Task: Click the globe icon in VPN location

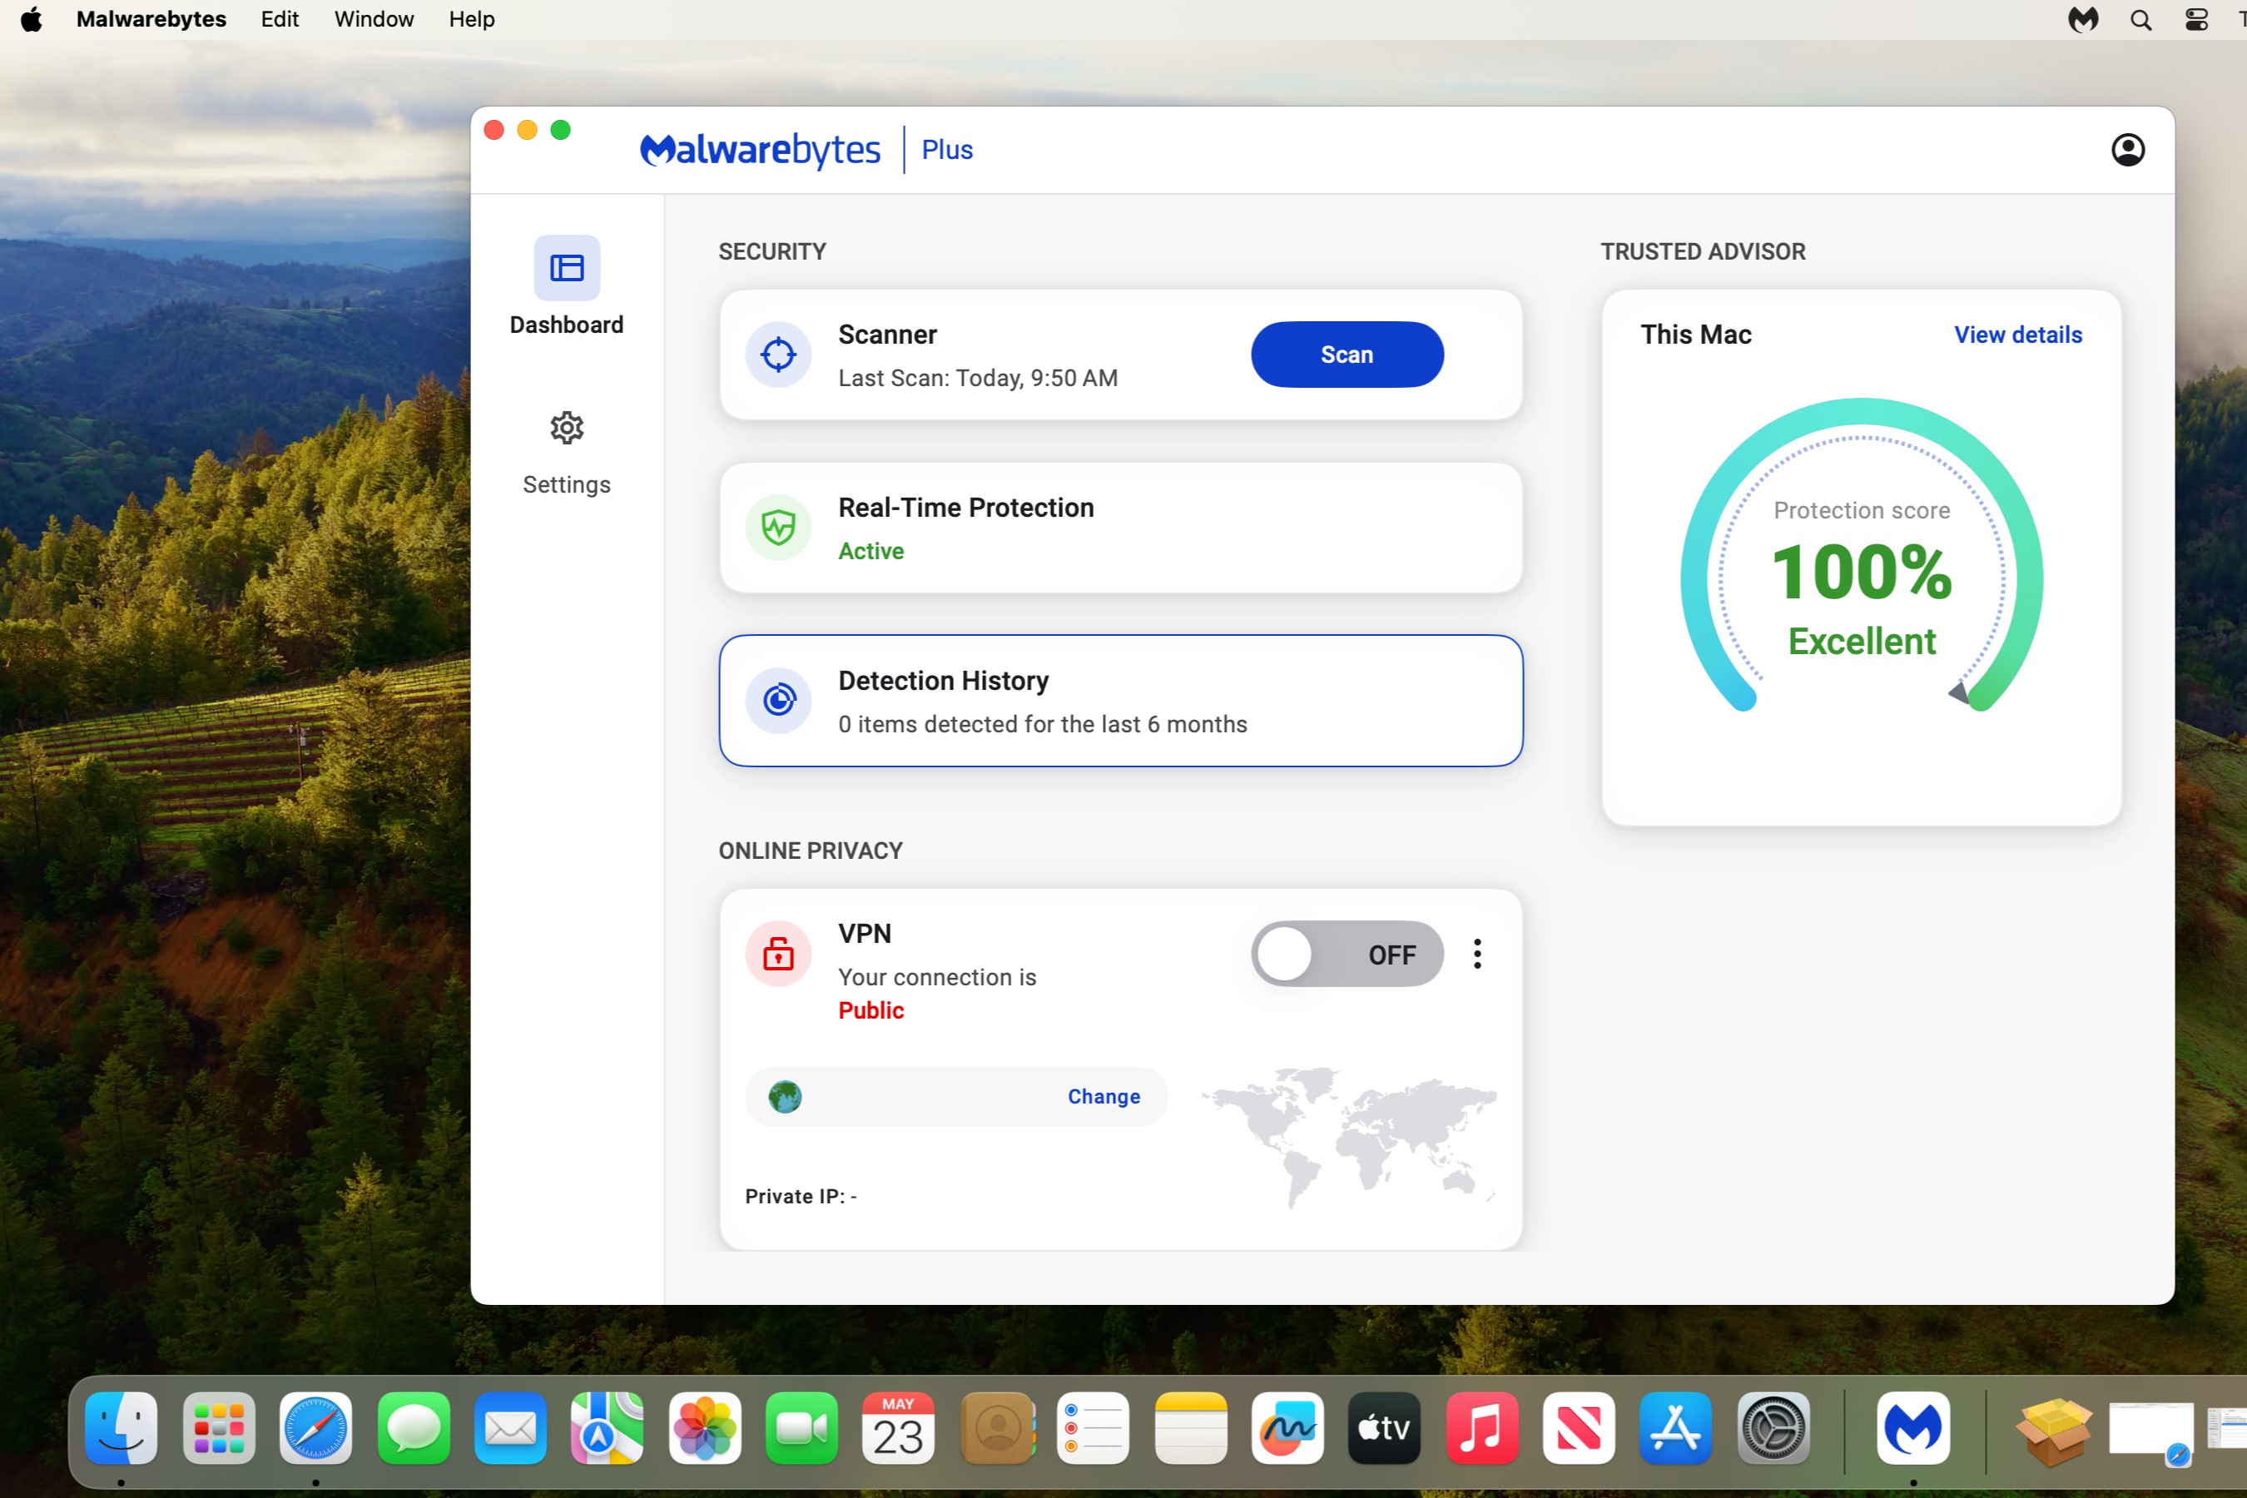Action: 786,1097
